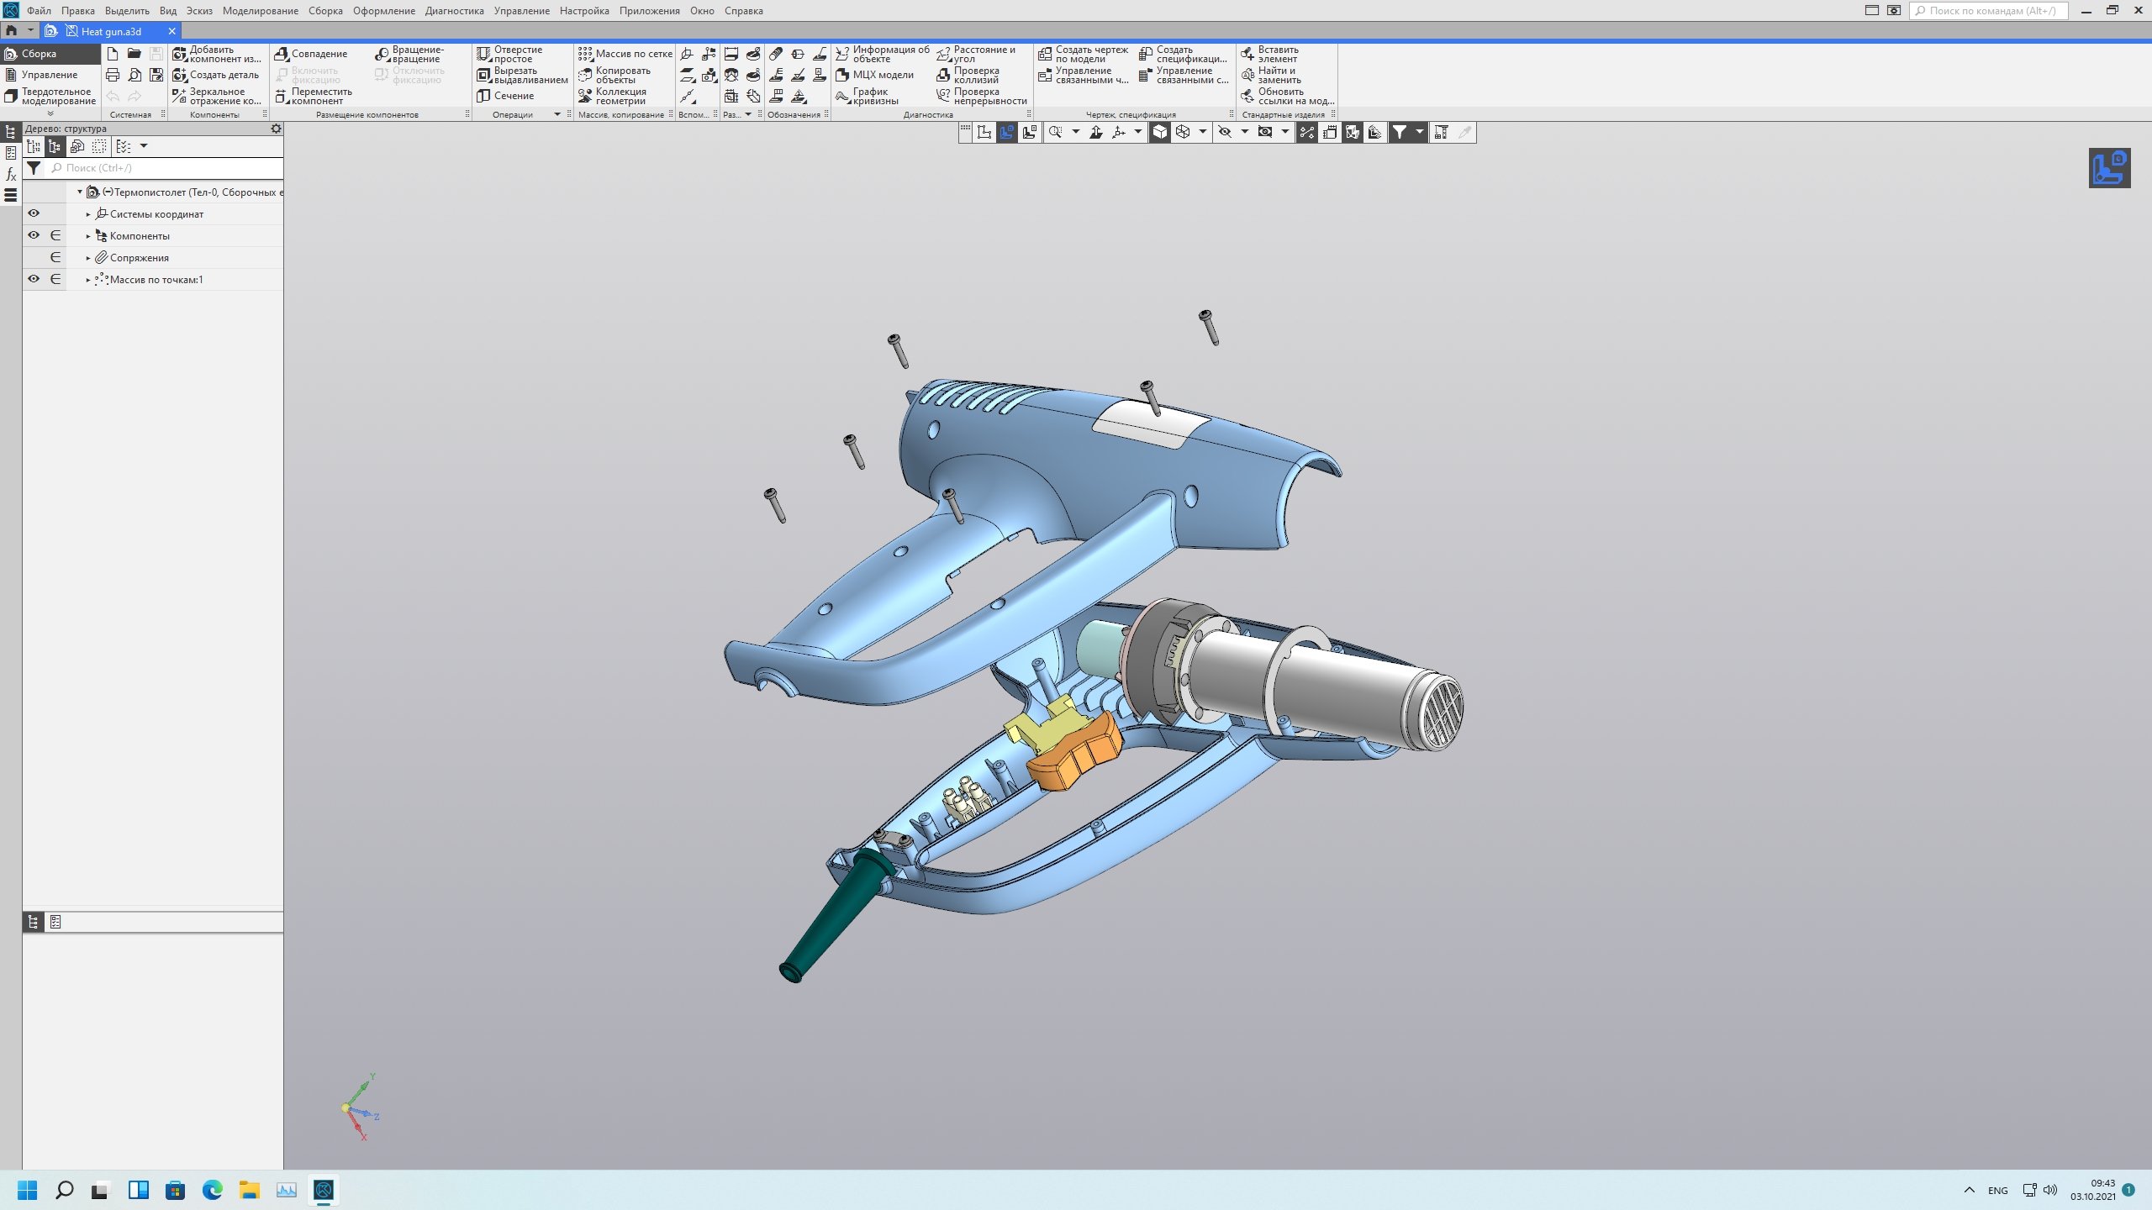This screenshot has height=1210, width=2152.
Task: Open file using the folder icon
Action: 134,54
